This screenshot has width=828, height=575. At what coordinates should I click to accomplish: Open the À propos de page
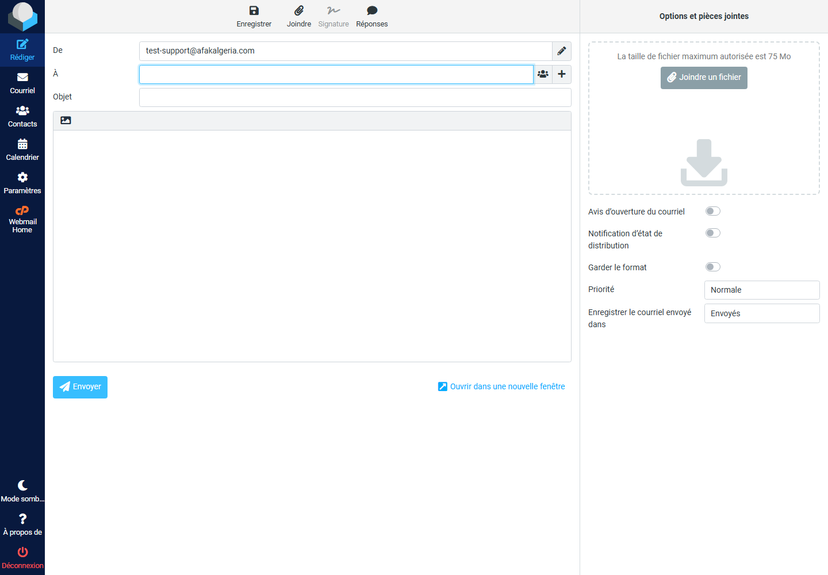coord(22,525)
